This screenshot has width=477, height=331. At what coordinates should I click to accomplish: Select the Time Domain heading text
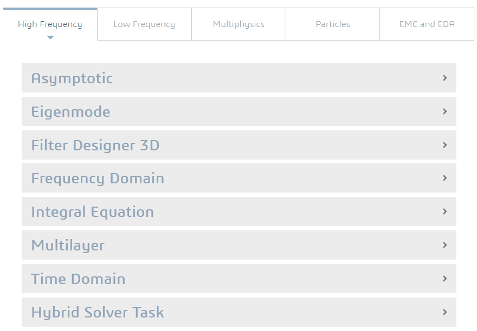coord(78,279)
